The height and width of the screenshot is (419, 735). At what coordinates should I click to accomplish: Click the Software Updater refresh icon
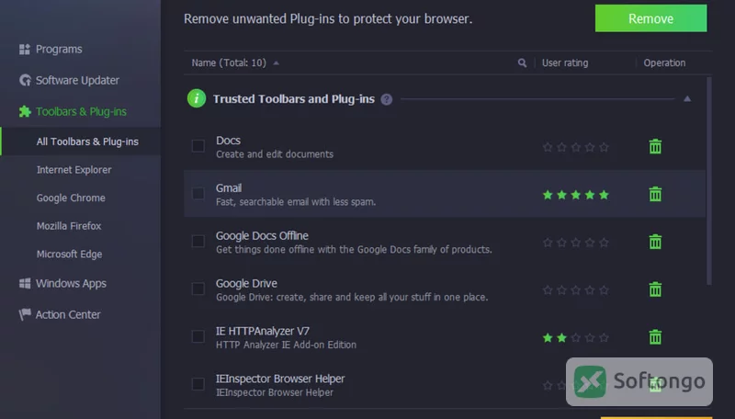pos(25,80)
